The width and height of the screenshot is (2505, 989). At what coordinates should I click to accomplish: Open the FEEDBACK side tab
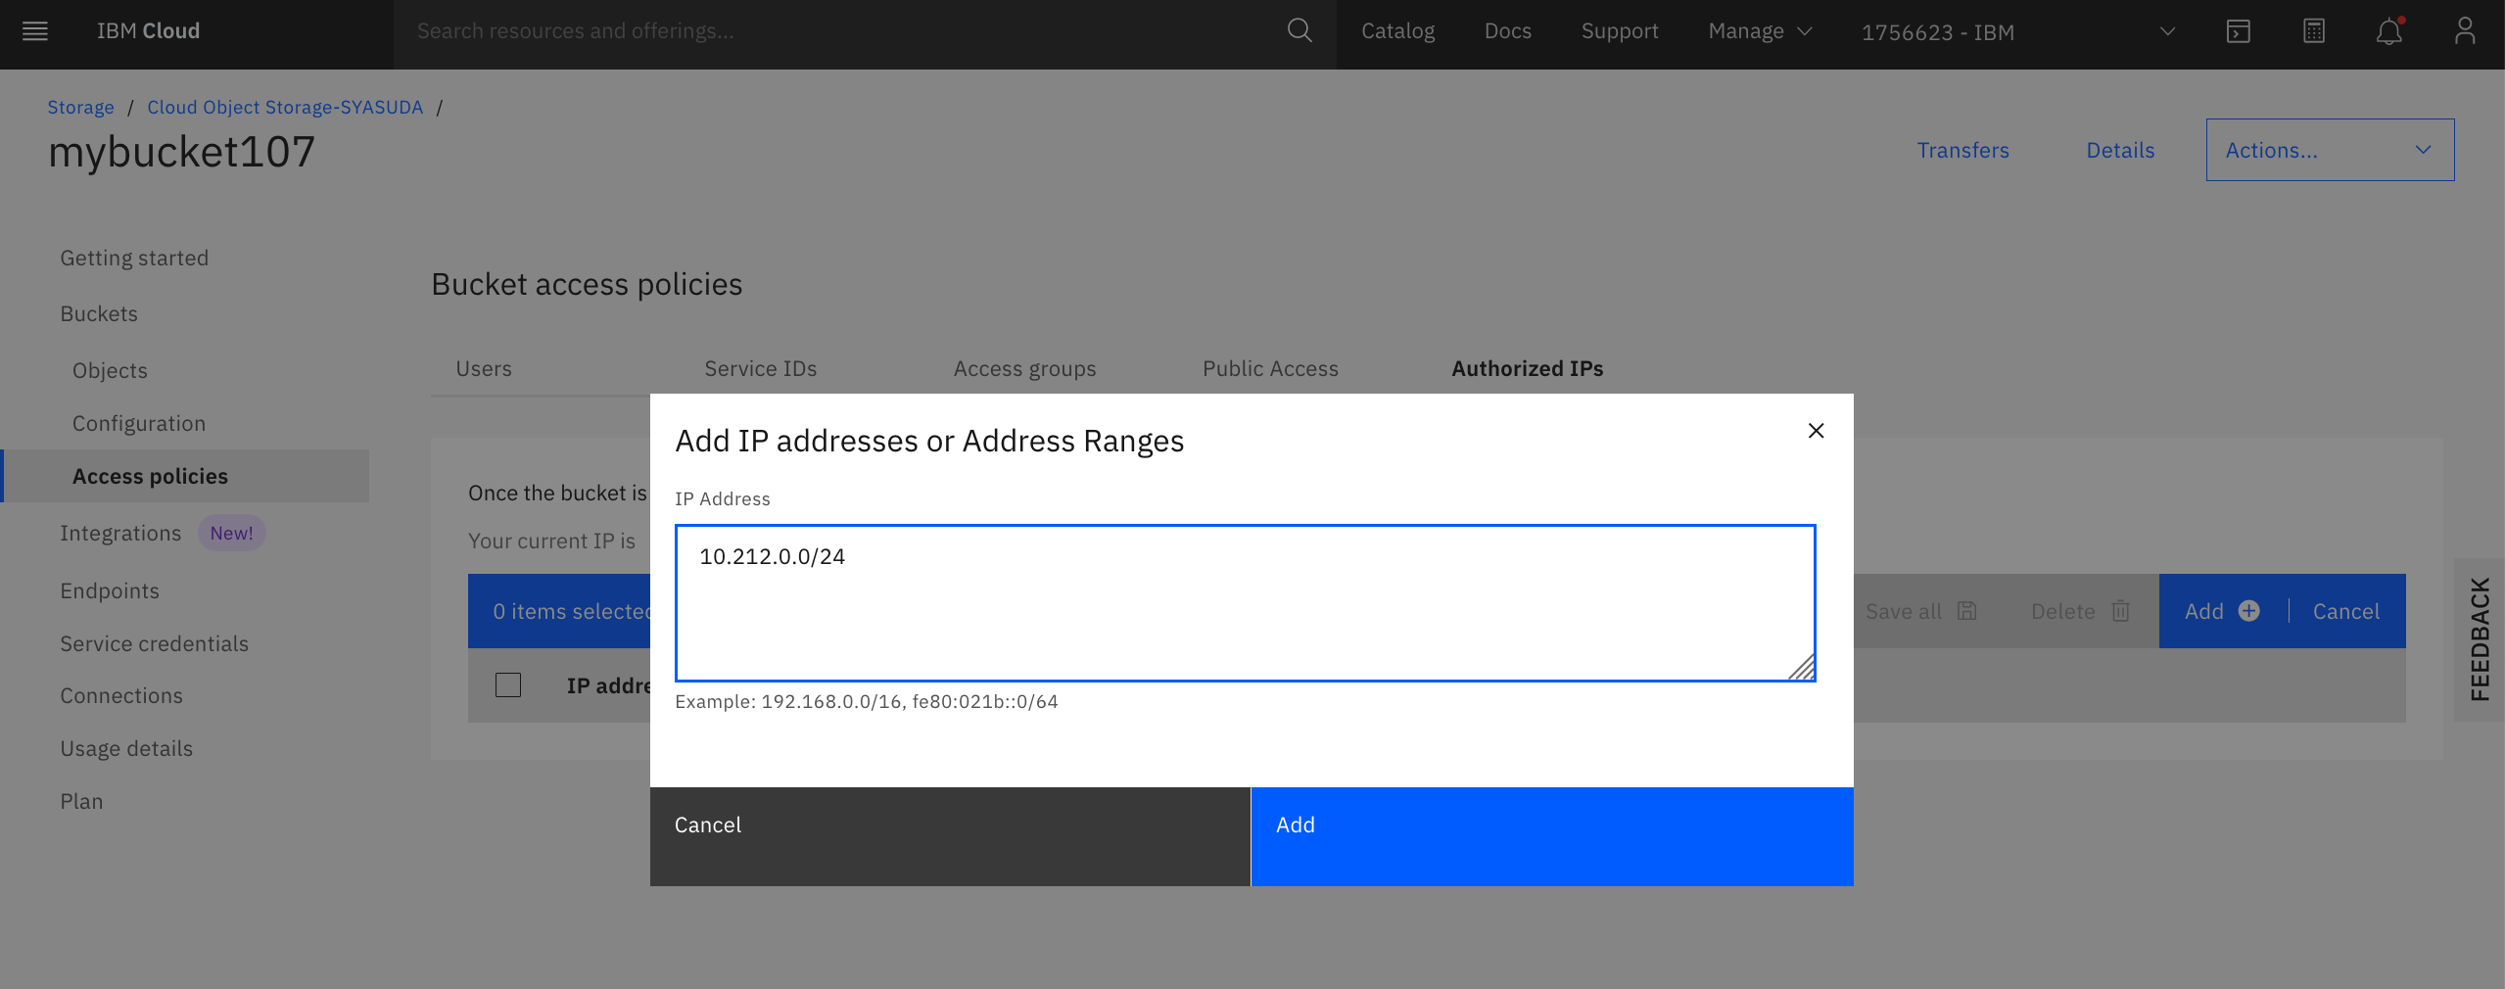point(2480,639)
